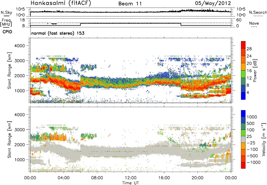The image size is (267, 185).
Task: Click the normal (fast stereo) 153 text
Action: click(58, 33)
